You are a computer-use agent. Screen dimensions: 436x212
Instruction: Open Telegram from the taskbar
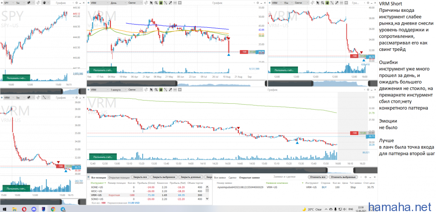(63, 209)
